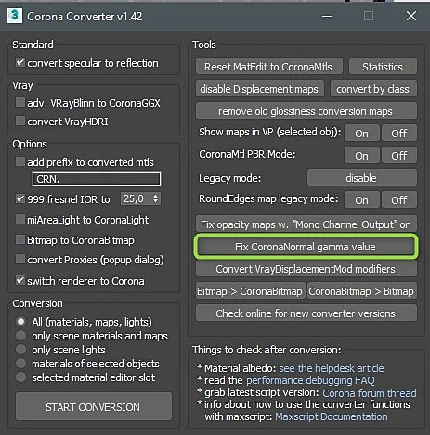Screen dimensions: 430x435
Task: Select All (materials, maps, lights) radio
Action: coord(20,322)
